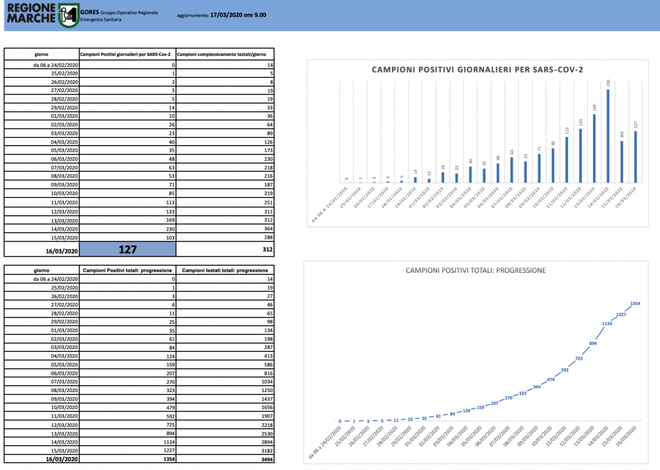Click the "1227" data label on the line chart
This screenshot has width=660, height=470.
click(x=621, y=314)
